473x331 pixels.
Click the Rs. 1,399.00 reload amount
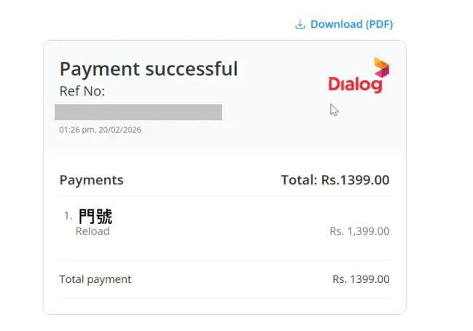pos(359,231)
